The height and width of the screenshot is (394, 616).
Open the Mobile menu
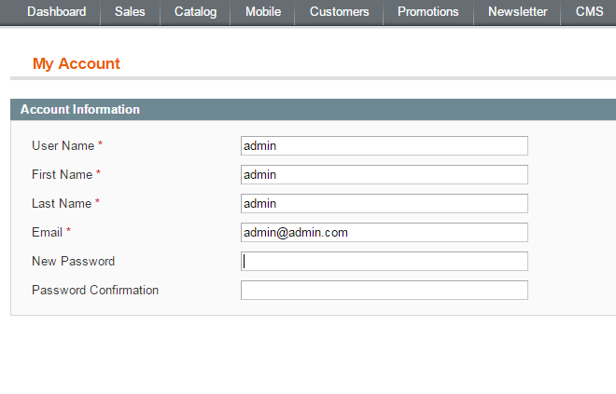coord(263,12)
